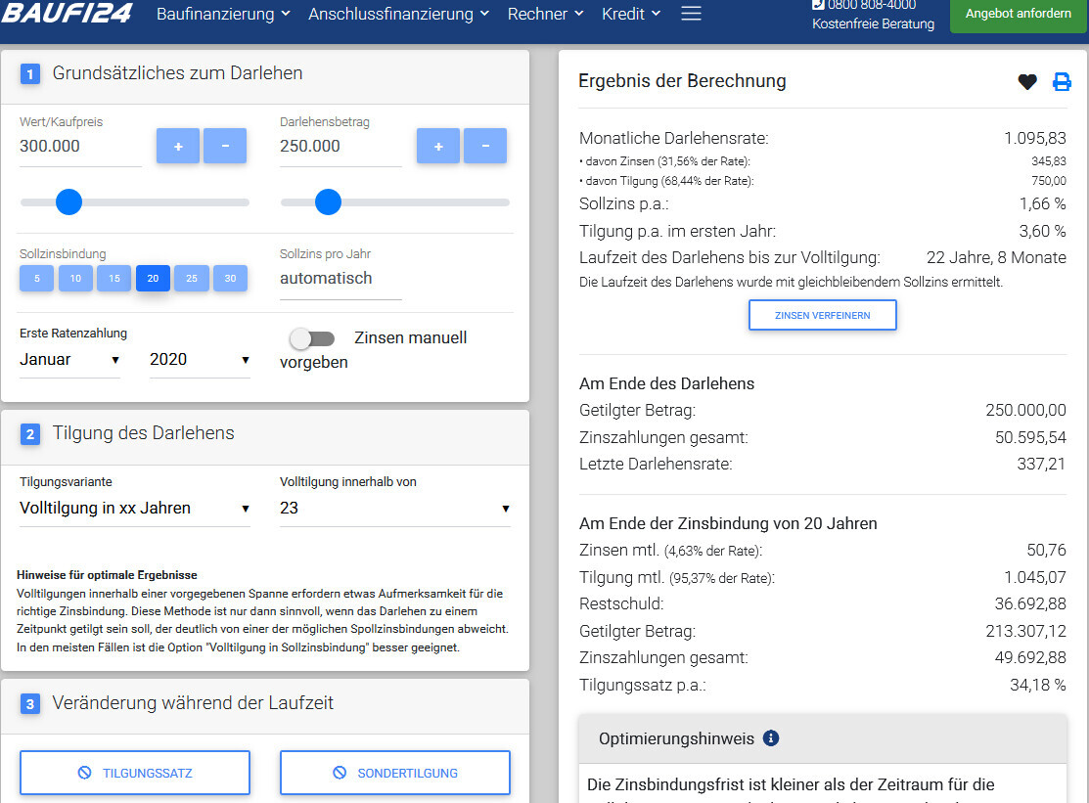1089x803 pixels.
Task: Click the Optimierungshinweis info icon
Action: tap(771, 738)
